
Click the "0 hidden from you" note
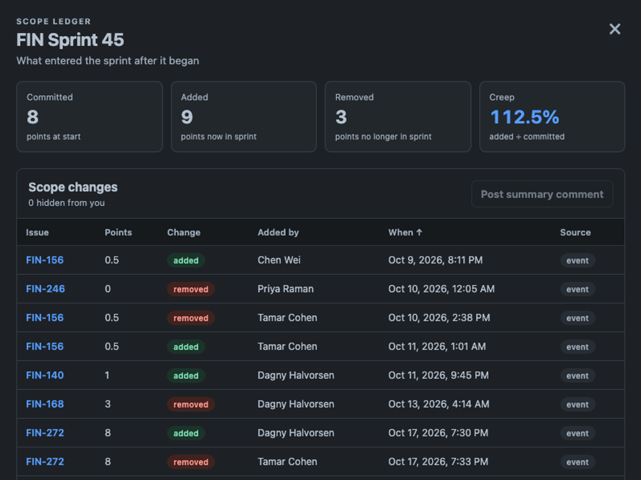pos(67,203)
